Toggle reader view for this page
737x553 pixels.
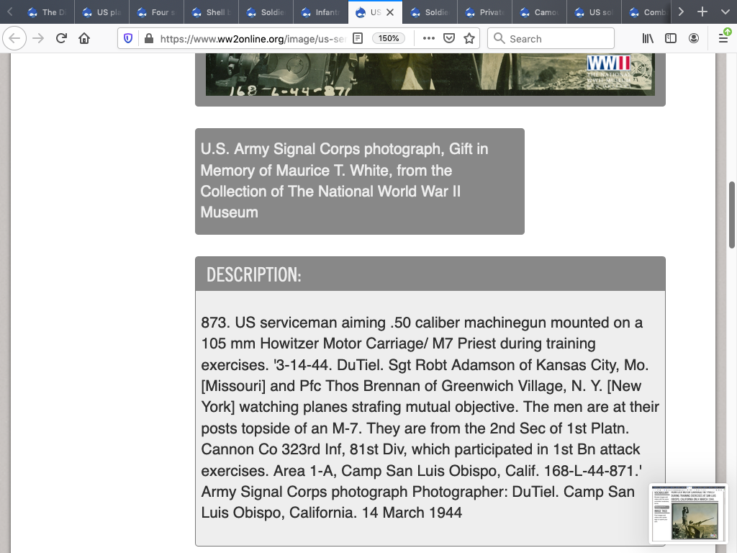[358, 39]
